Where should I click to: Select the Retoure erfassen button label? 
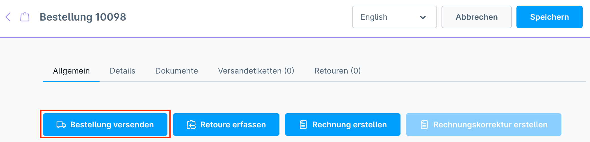233,125
